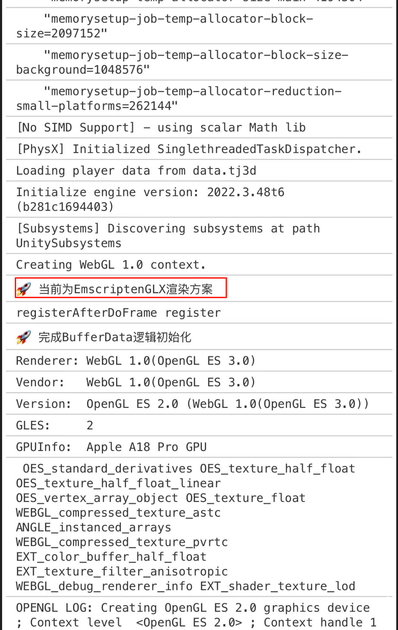The image size is (398, 630).
Task: Click the Version OpenGL ES 2.0 row
Action: [199, 404]
